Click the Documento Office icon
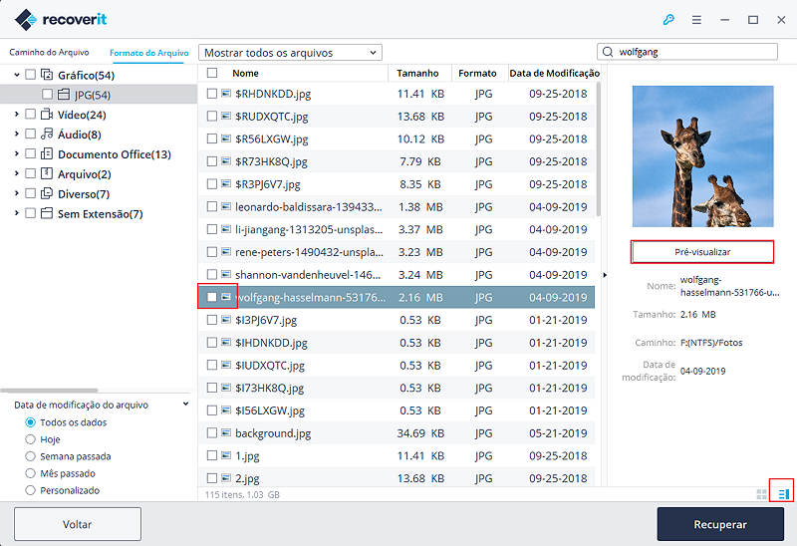797x546 pixels. pyautogui.click(x=47, y=154)
